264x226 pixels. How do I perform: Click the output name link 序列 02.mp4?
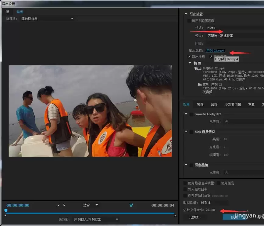click(215, 50)
